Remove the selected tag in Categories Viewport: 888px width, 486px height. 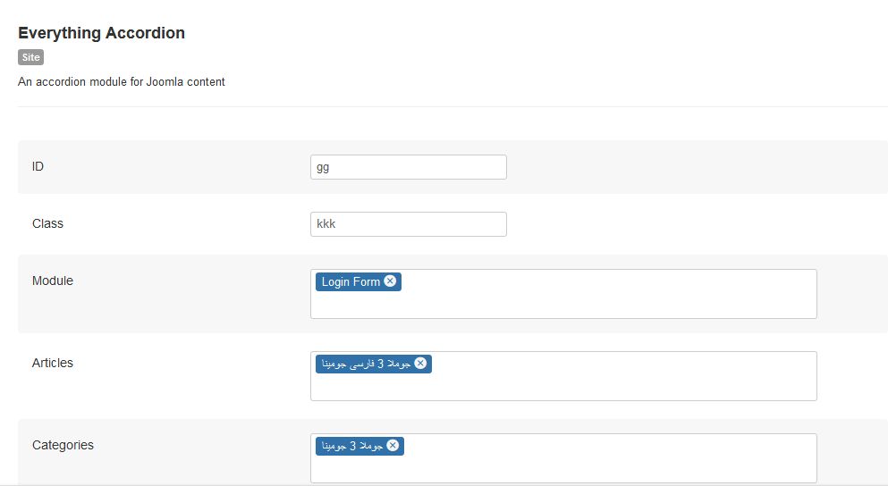pos(392,446)
